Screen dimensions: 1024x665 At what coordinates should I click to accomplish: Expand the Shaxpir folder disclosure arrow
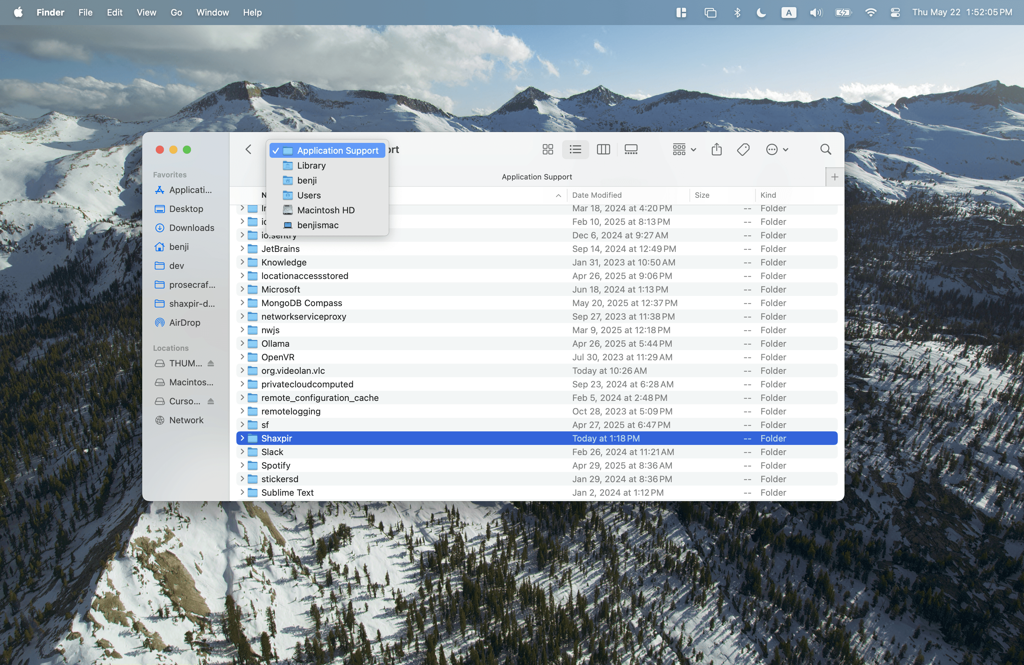coord(242,438)
